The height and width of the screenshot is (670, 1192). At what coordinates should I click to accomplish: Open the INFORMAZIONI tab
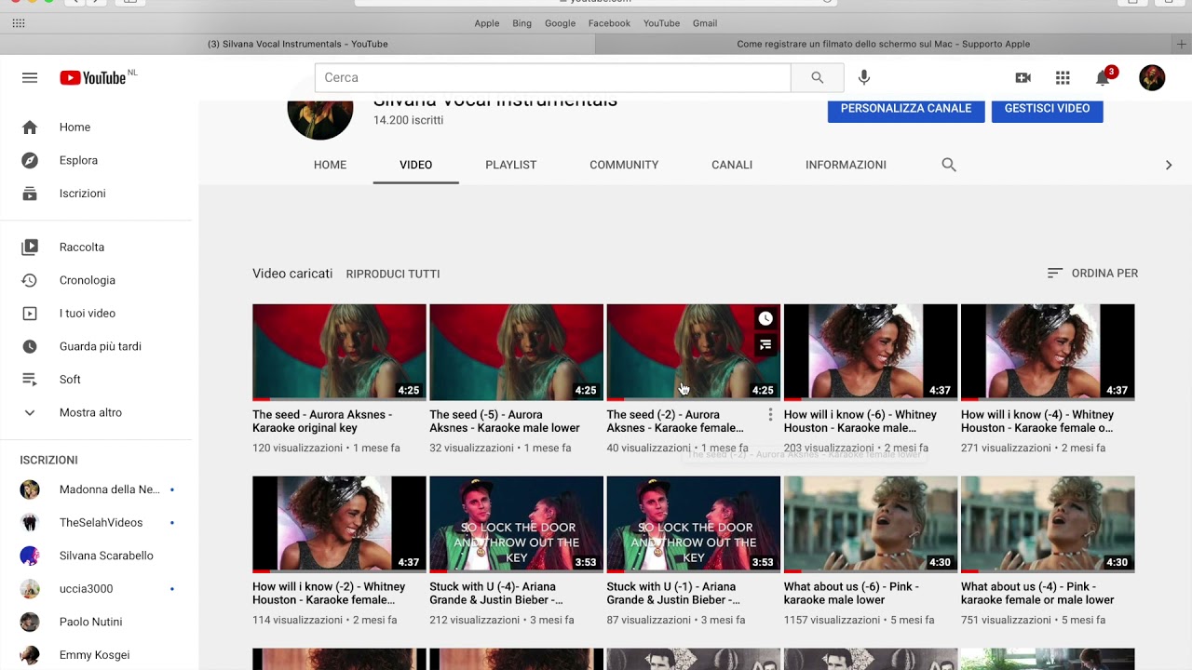pyautogui.click(x=846, y=165)
